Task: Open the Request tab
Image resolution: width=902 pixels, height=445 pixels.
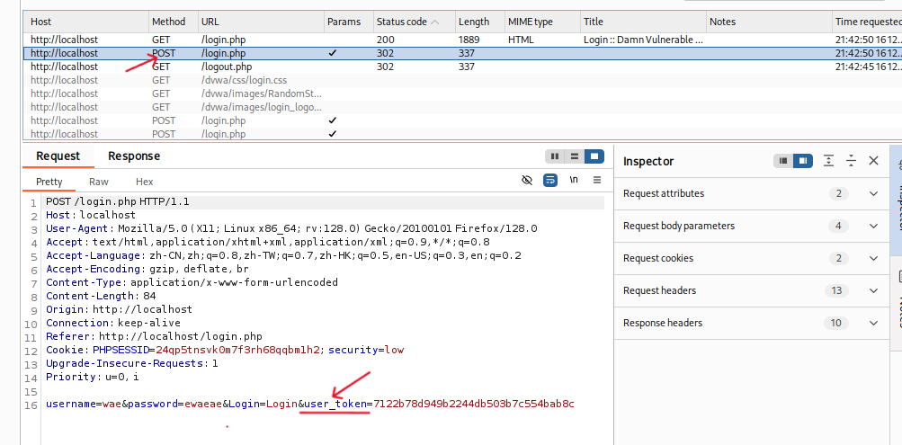Action: pyautogui.click(x=58, y=156)
